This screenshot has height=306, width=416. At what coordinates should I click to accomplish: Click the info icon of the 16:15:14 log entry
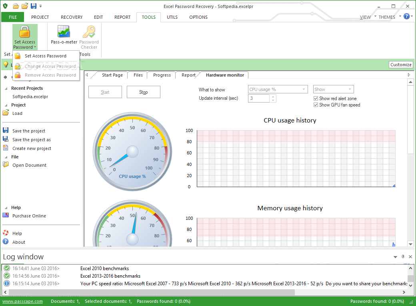[x=7, y=283]
